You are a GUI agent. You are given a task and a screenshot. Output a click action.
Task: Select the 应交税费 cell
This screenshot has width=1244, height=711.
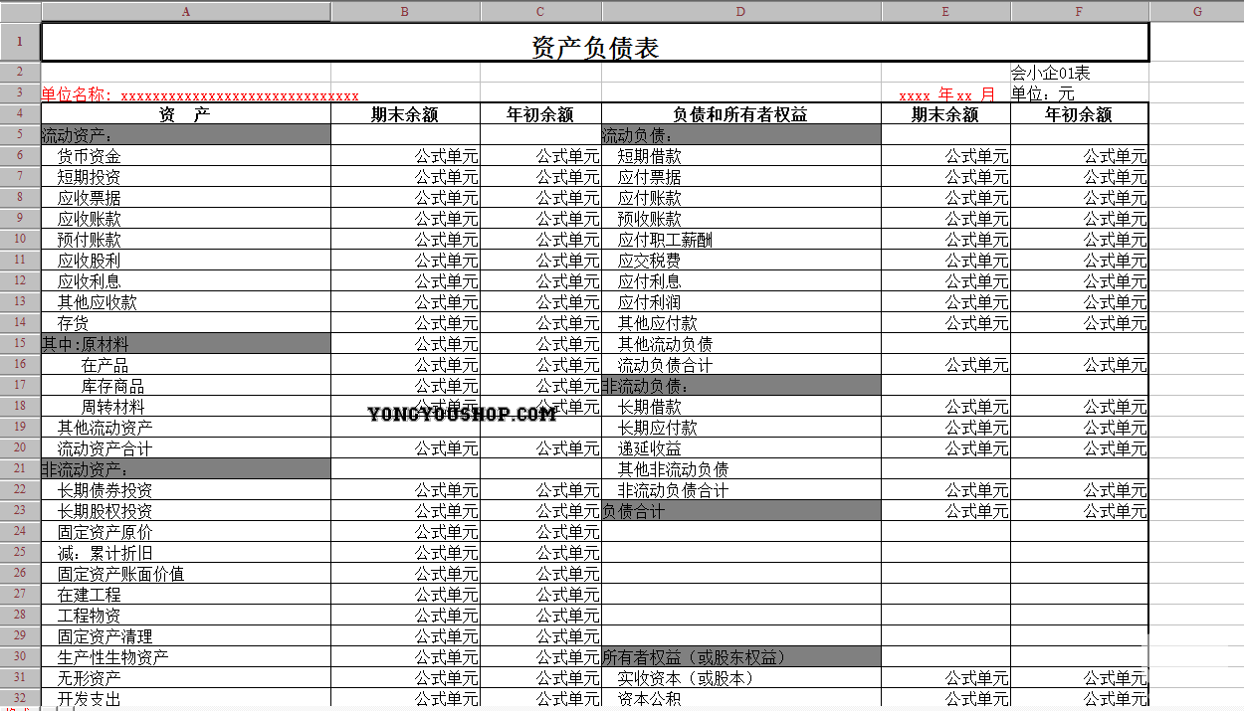point(741,260)
